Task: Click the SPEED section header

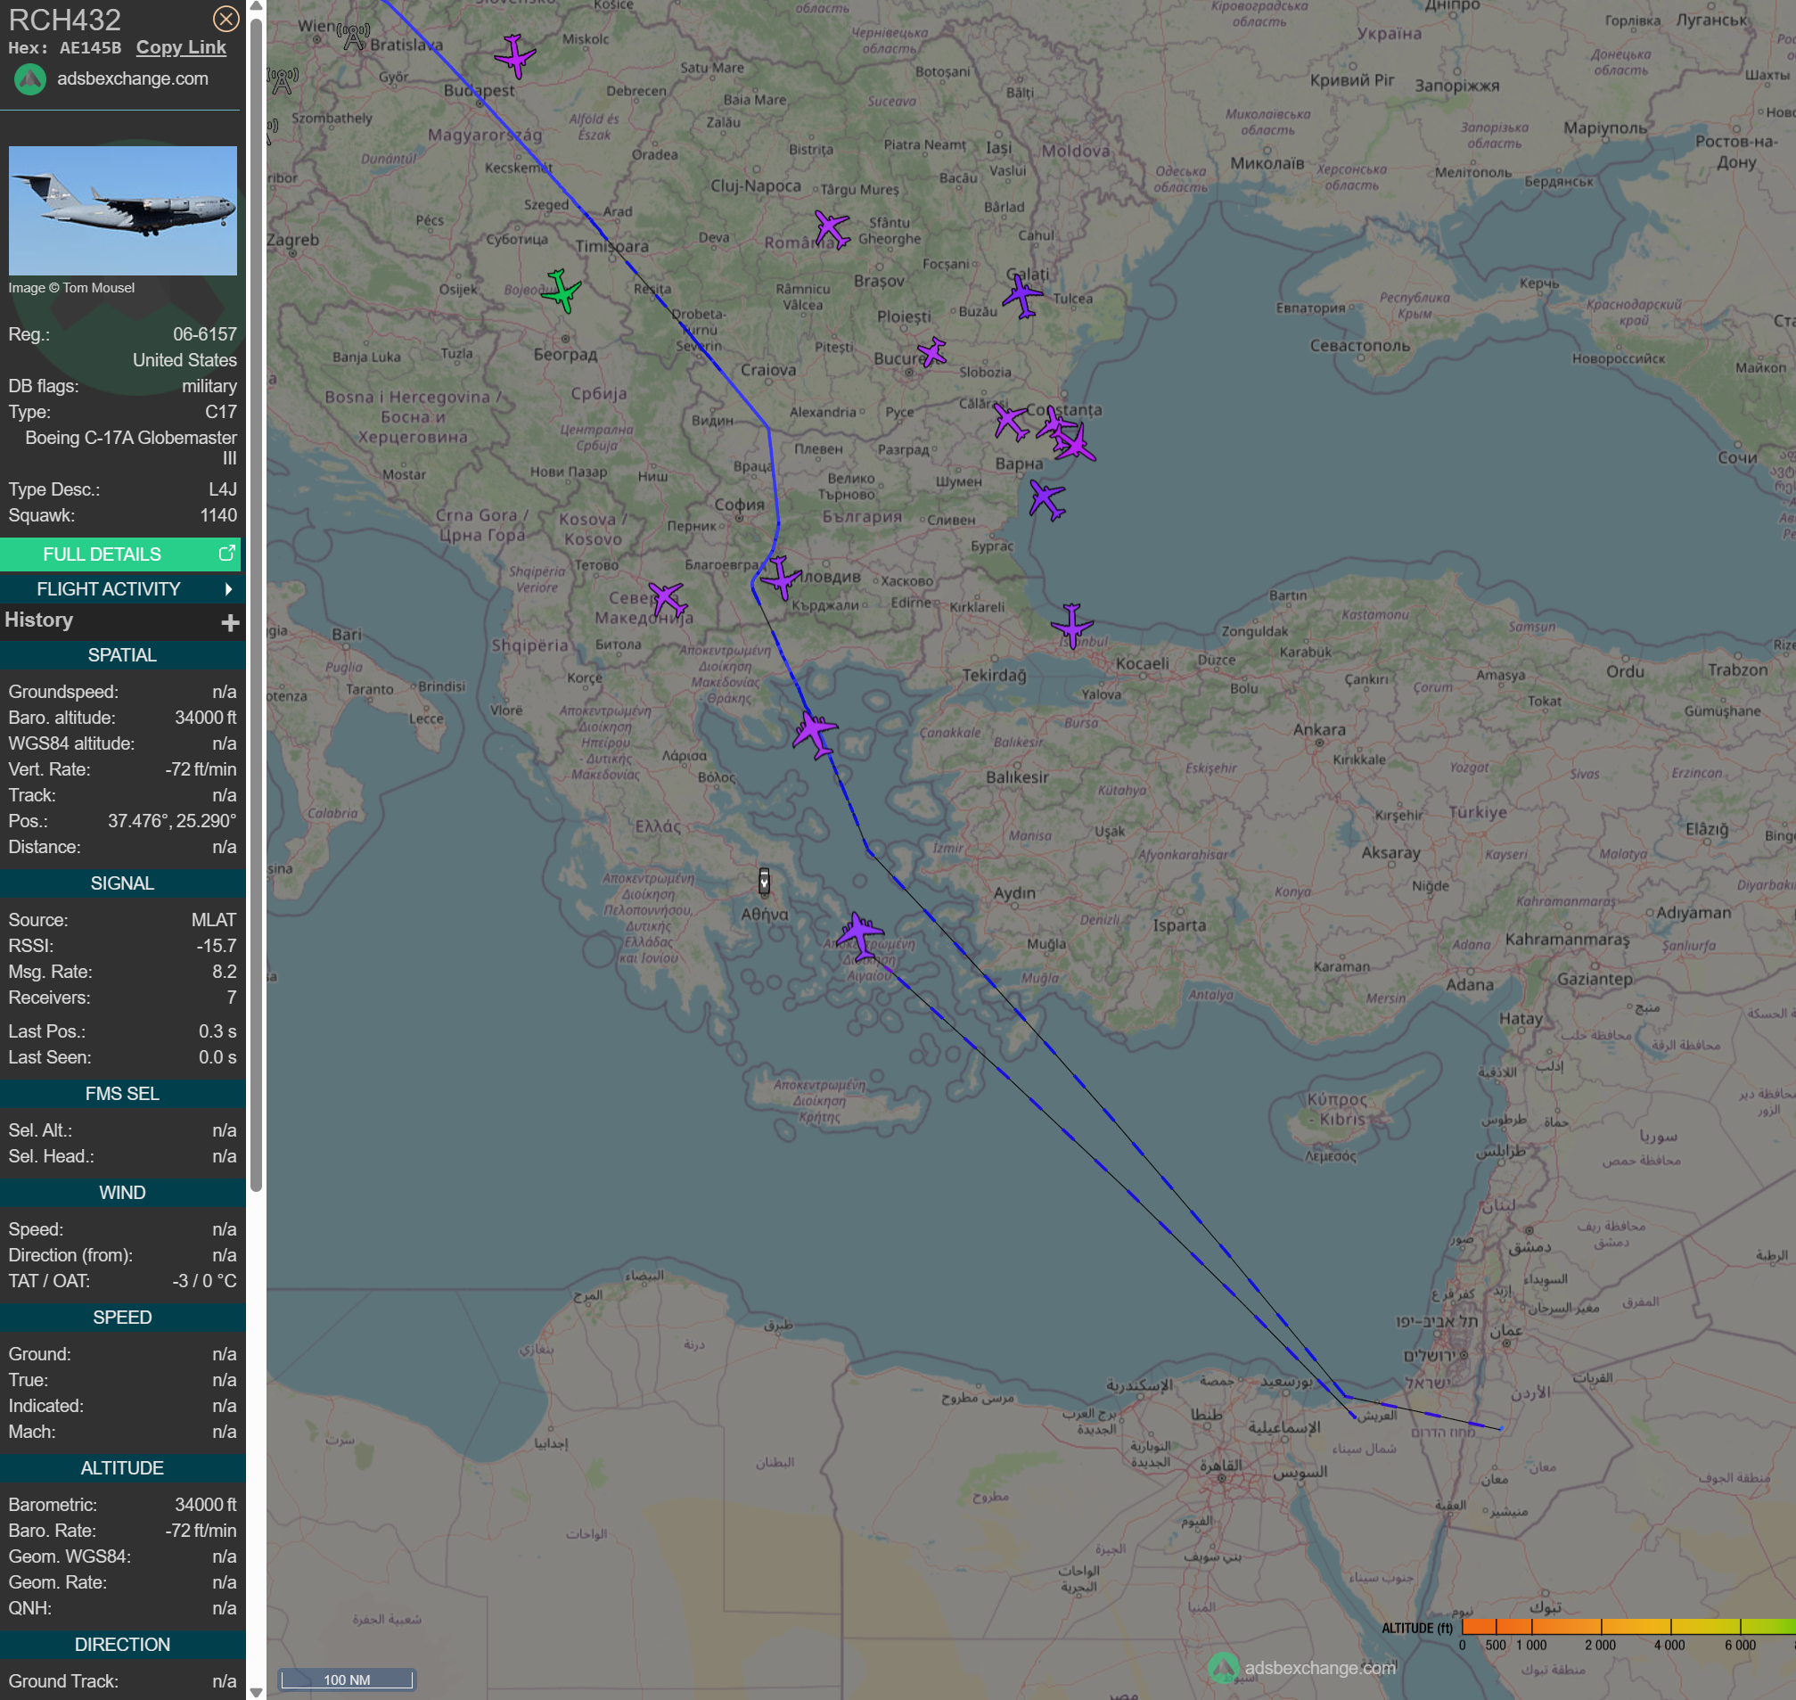Action: point(122,1318)
